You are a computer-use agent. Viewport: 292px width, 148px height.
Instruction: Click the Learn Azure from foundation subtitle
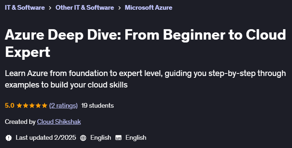(145, 79)
